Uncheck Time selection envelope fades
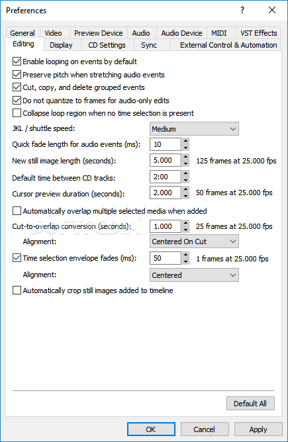This screenshot has height=442, width=288. pyautogui.click(x=17, y=258)
